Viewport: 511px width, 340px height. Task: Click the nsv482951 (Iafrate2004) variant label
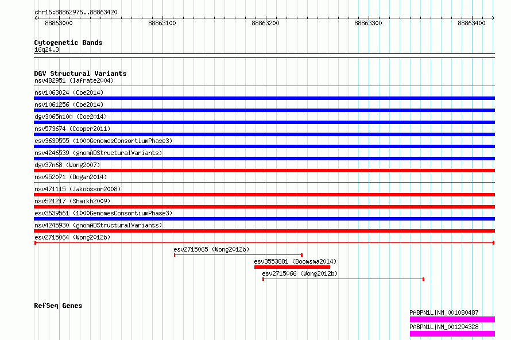[74, 80]
